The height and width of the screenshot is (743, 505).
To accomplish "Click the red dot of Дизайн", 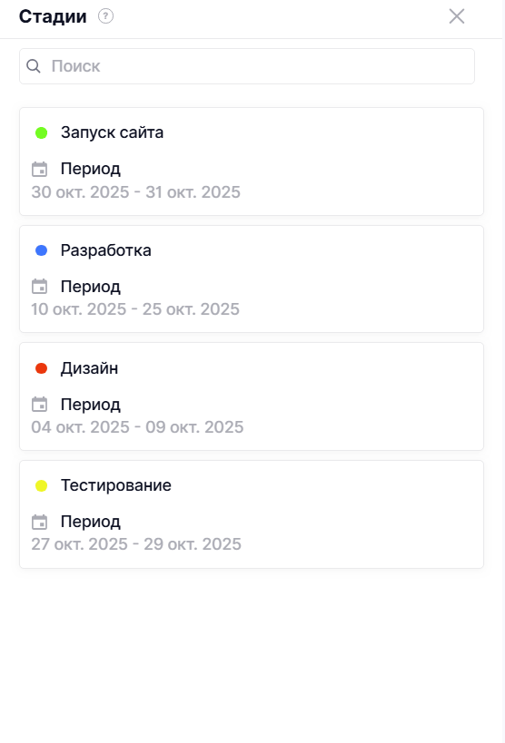I will pyautogui.click(x=41, y=368).
